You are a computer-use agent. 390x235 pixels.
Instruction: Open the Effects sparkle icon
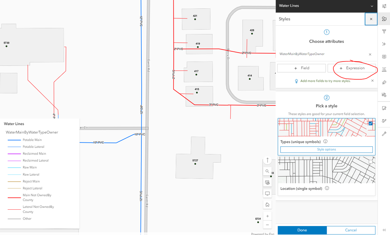[x=384, y=44]
